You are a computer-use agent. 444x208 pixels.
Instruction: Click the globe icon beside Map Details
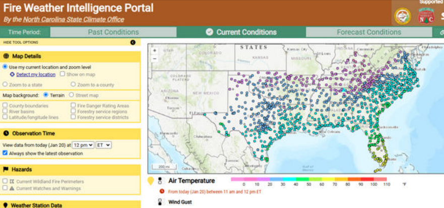pyautogui.click(x=6, y=56)
